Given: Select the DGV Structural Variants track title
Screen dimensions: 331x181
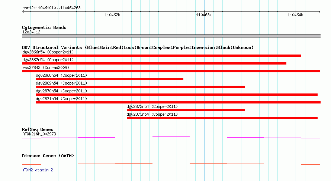Looking at the screenshot, I should coord(138,47).
